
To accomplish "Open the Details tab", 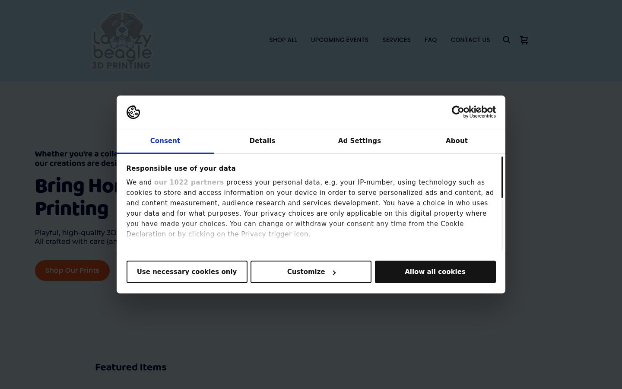I will 262,141.
